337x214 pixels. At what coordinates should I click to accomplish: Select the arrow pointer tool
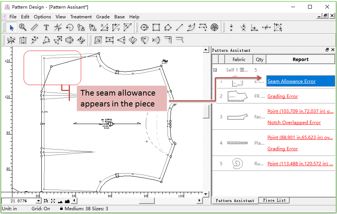(12, 27)
